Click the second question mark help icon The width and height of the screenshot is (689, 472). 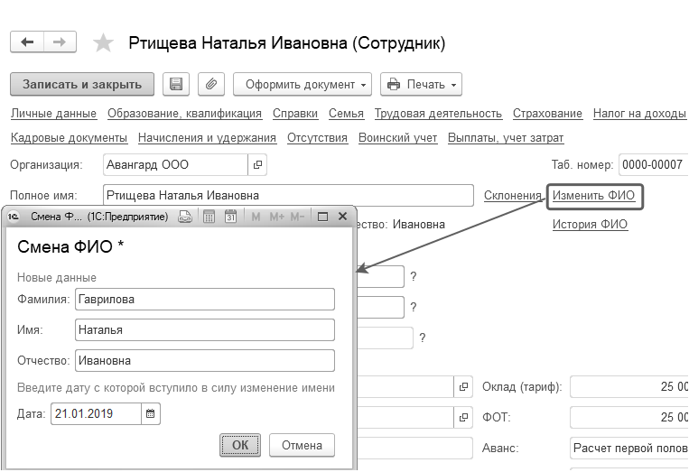(x=413, y=307)
